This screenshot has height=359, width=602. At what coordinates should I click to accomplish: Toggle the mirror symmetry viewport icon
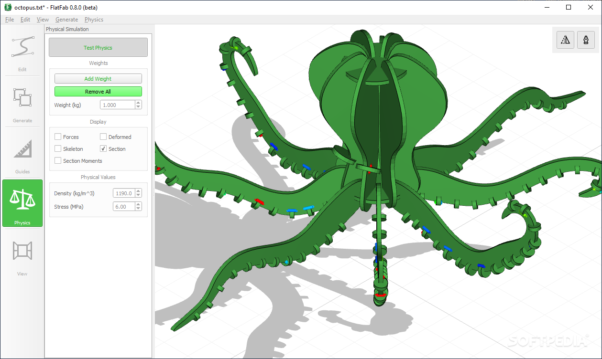[565, 40]
